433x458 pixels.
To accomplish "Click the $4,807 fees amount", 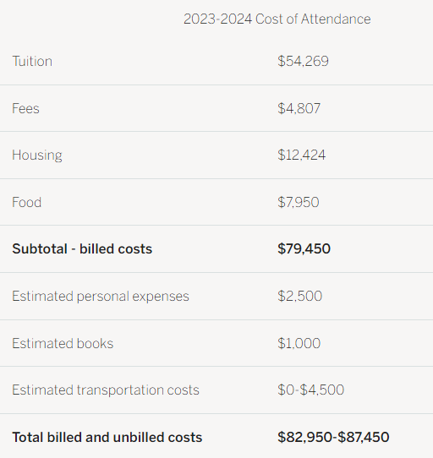I will point(299,108).
